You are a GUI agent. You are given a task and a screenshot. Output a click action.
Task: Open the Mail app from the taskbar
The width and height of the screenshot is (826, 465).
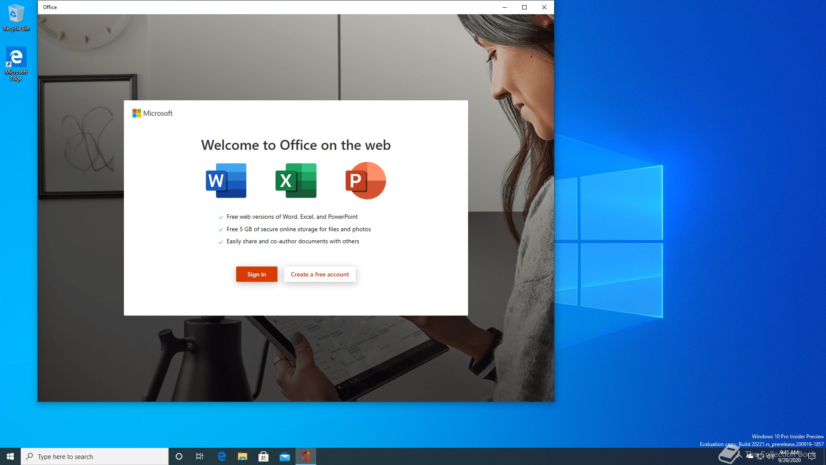285,456
